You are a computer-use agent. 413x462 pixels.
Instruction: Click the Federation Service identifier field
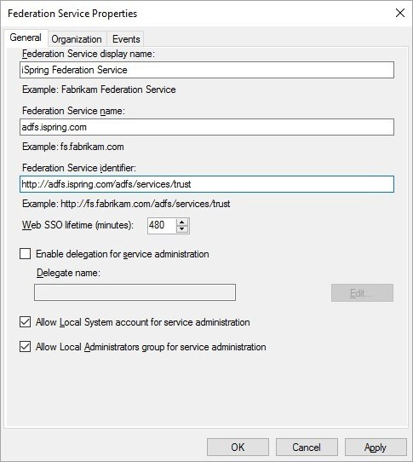pos(207,184)
